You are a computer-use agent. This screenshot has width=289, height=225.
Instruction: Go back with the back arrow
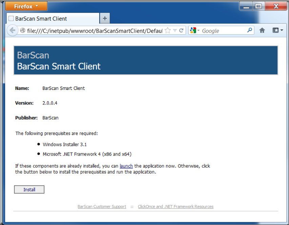click(13, 30)
